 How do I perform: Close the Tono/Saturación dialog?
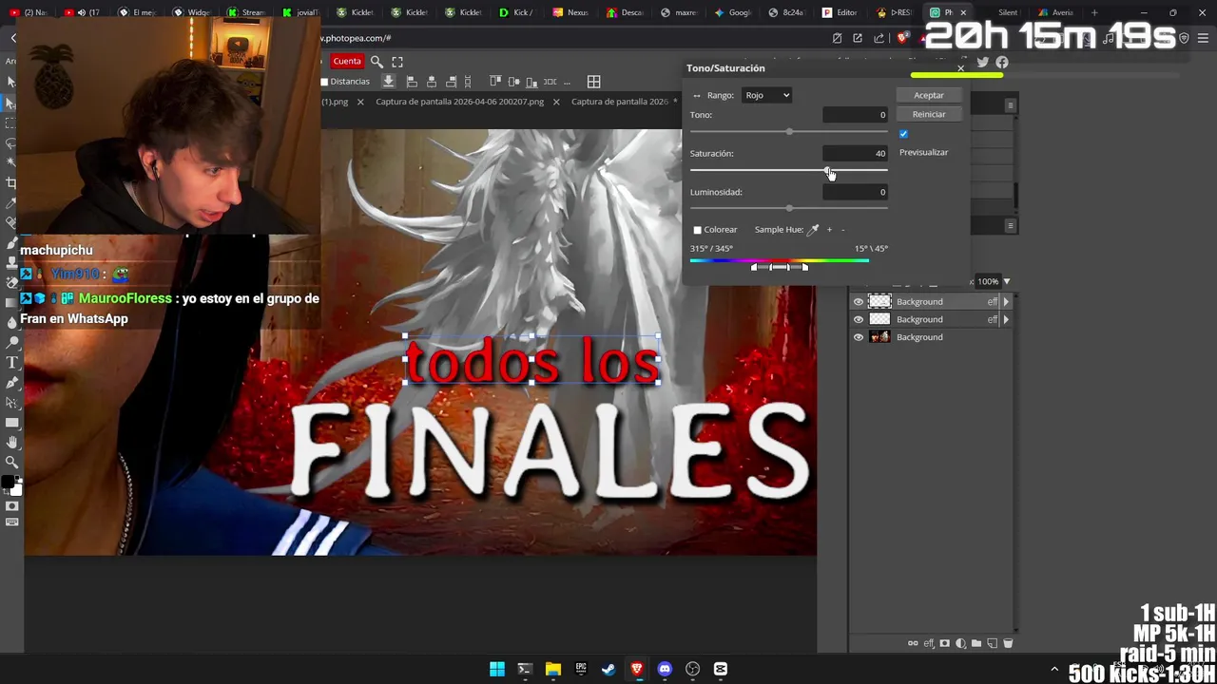[x=960, y=68]
